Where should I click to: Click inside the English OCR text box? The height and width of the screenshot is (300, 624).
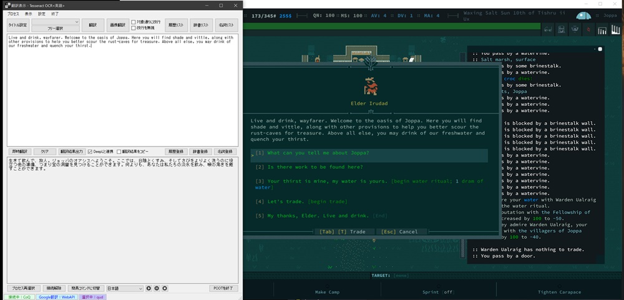point(122,90)
